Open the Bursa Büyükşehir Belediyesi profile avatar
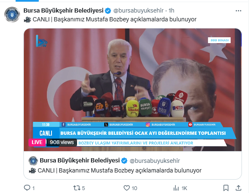The height and width of the screenshot is (193, 252). click(12, 15)
